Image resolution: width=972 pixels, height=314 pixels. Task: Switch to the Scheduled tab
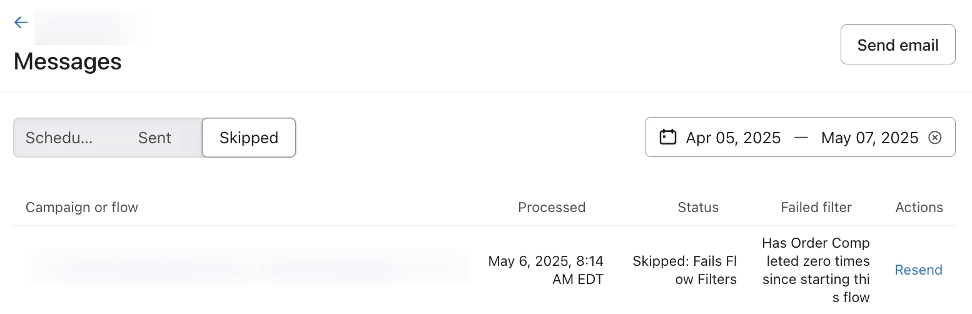point(59,138)
